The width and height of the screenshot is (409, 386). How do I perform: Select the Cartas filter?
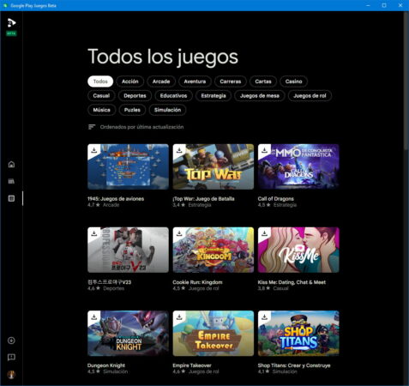click(x=263, y=81)
